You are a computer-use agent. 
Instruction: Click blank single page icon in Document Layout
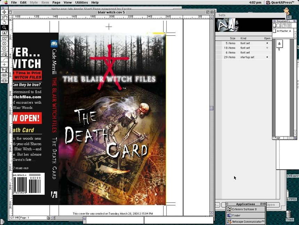coord(275,26)
